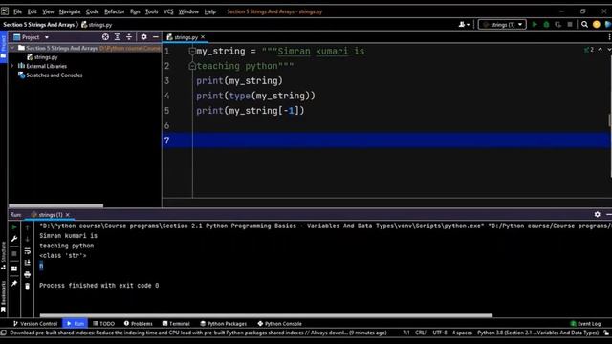Screen dimensions: 612x344
Task: Click the strings.py breadcrumb in navigation bar
Action: point(97,24)
